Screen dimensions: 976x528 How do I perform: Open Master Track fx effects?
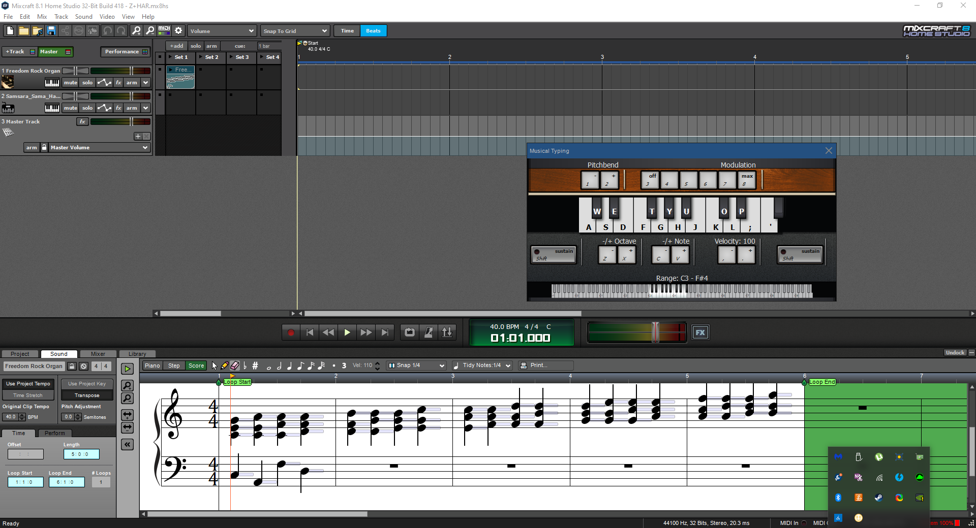tap(82, 122)
